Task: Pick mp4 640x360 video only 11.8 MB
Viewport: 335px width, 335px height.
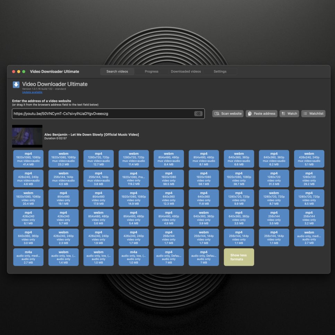Action: click(204, 198)
